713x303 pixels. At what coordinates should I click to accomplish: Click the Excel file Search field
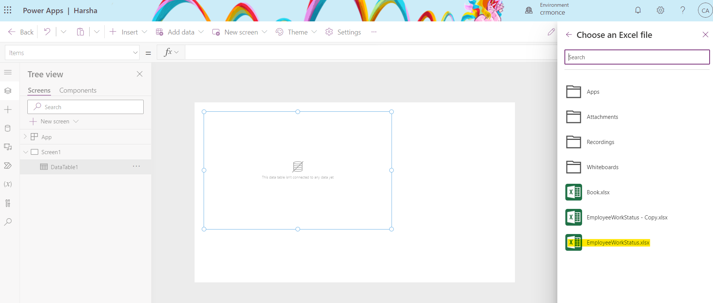[637, 57]
